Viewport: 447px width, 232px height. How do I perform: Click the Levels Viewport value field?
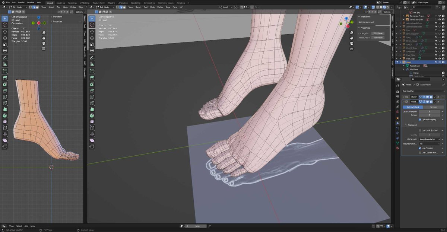430,111
